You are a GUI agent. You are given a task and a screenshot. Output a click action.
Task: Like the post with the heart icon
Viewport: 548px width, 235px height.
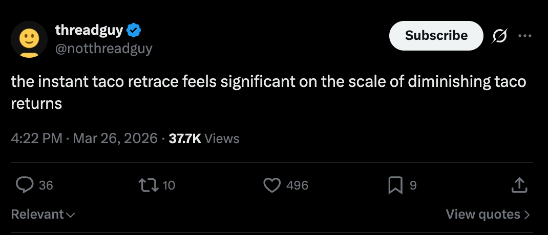tap(272, 185)
